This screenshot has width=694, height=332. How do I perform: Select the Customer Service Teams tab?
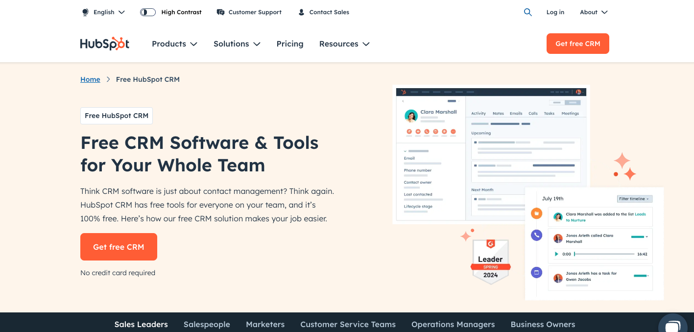tap(348, 324)
